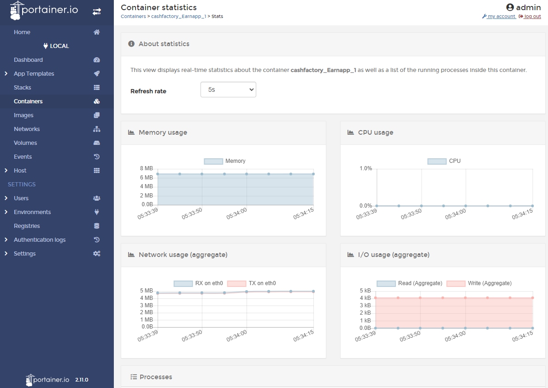Click the Registries database icon
Viewport: 548px width, 388px height.
click(x=97, y=226)
